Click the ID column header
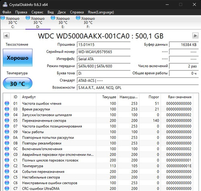Viewport: 201px width, 191px height. 15,97
